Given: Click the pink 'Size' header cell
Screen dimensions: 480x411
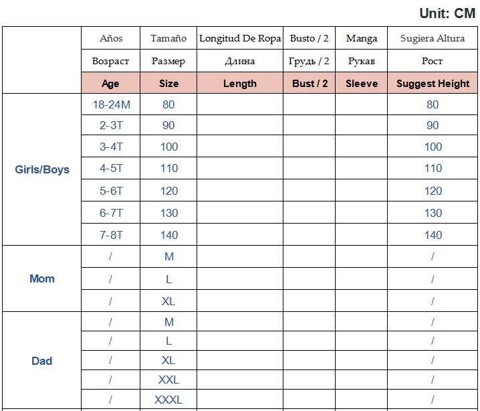Looking at the screenshot, I should tap(168, 84).
